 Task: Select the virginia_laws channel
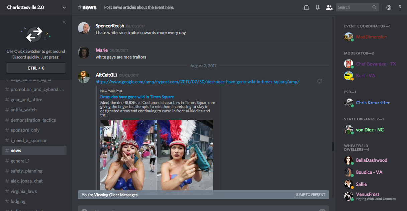(23, 191)
